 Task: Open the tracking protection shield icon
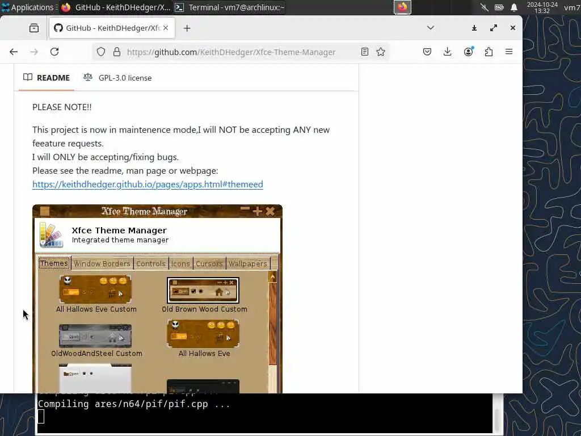click(x=101, y=52)
